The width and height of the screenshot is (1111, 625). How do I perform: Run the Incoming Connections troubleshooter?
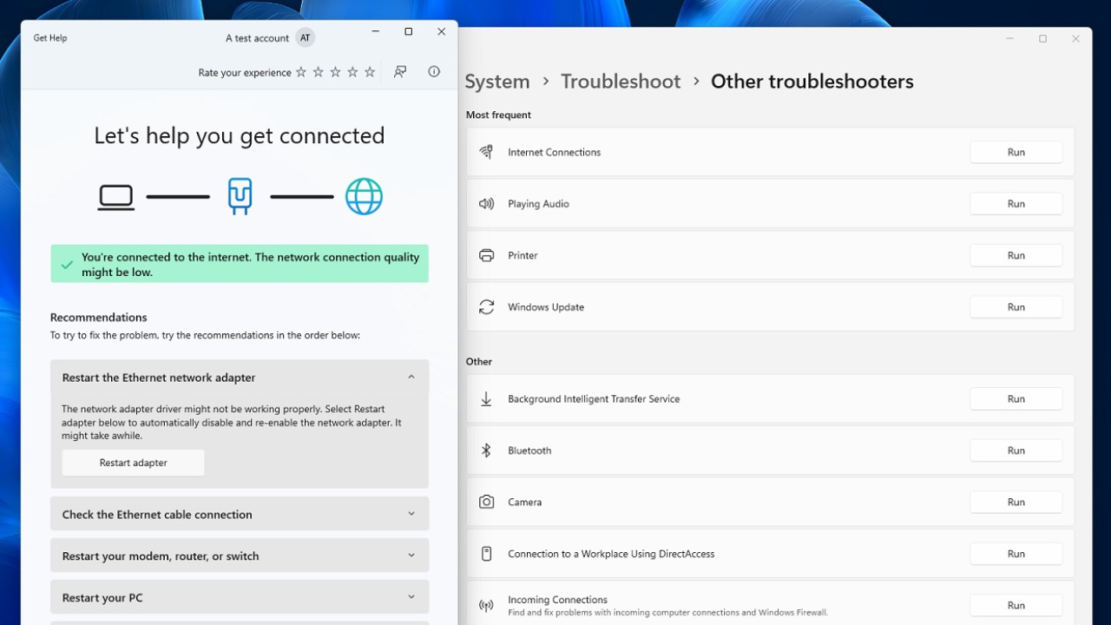pyautogui.click(x=1016, y=605)
